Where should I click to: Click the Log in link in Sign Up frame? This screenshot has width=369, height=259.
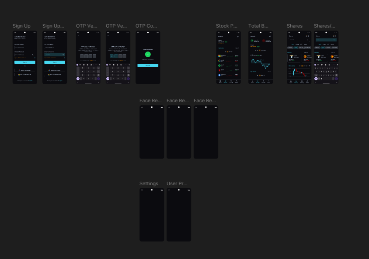[31, 81]
